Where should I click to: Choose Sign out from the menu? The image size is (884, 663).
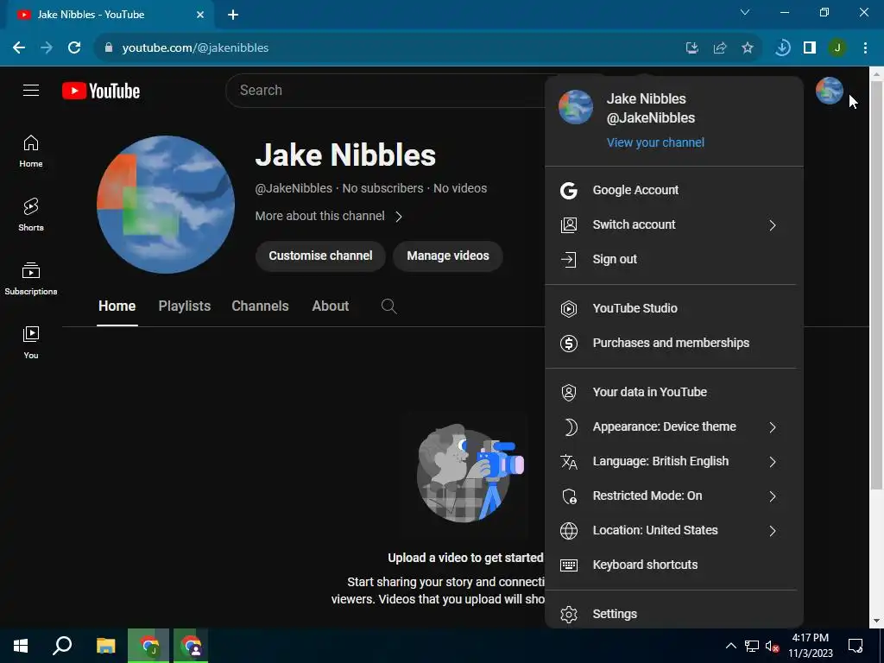click(673, 259)
